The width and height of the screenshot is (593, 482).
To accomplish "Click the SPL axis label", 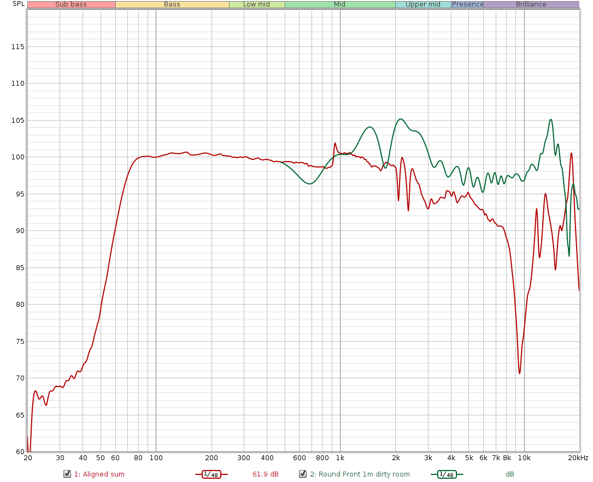I will point(19,4).
